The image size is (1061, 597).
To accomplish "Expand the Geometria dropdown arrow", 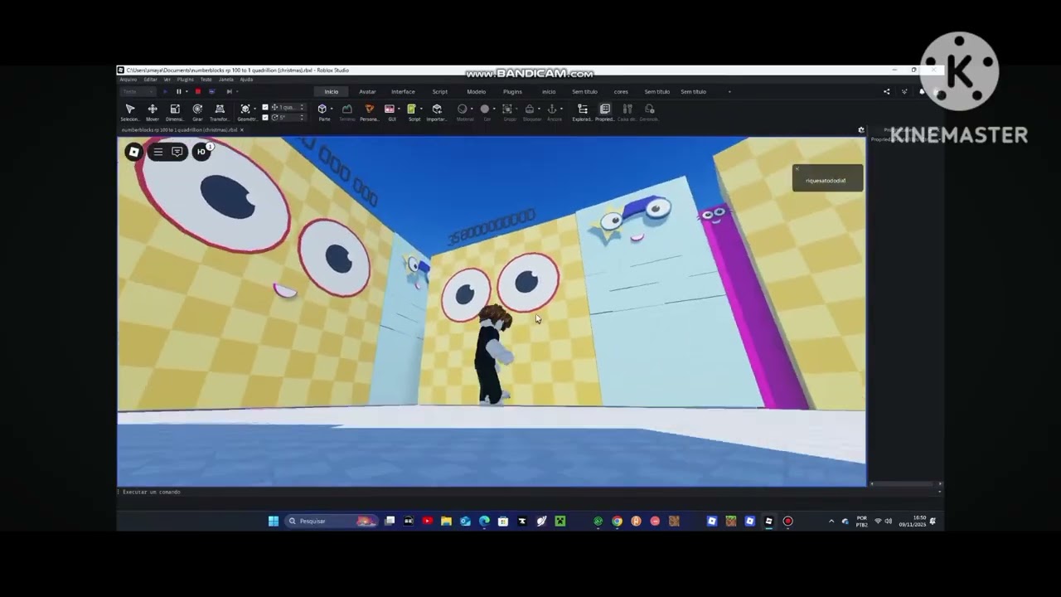I will tap(254, 109).
